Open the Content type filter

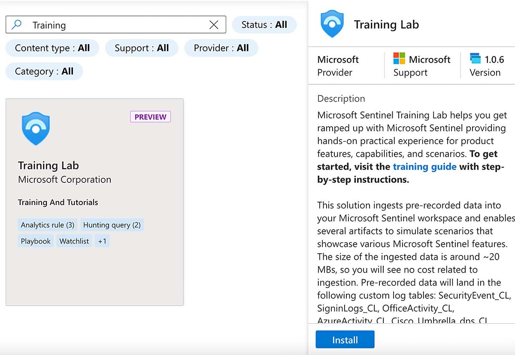(x=52, y=48)
